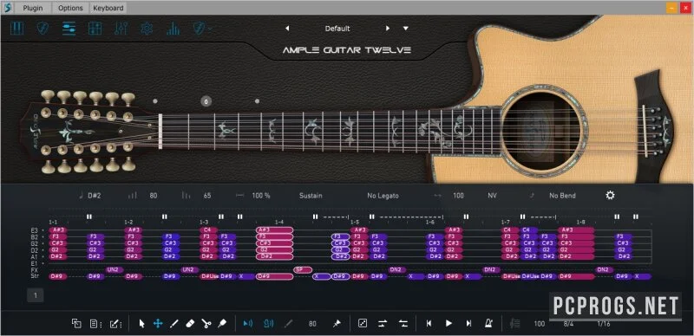
Task: Open the settings gear icon in the top toolbar
Action: click(147, 29)
